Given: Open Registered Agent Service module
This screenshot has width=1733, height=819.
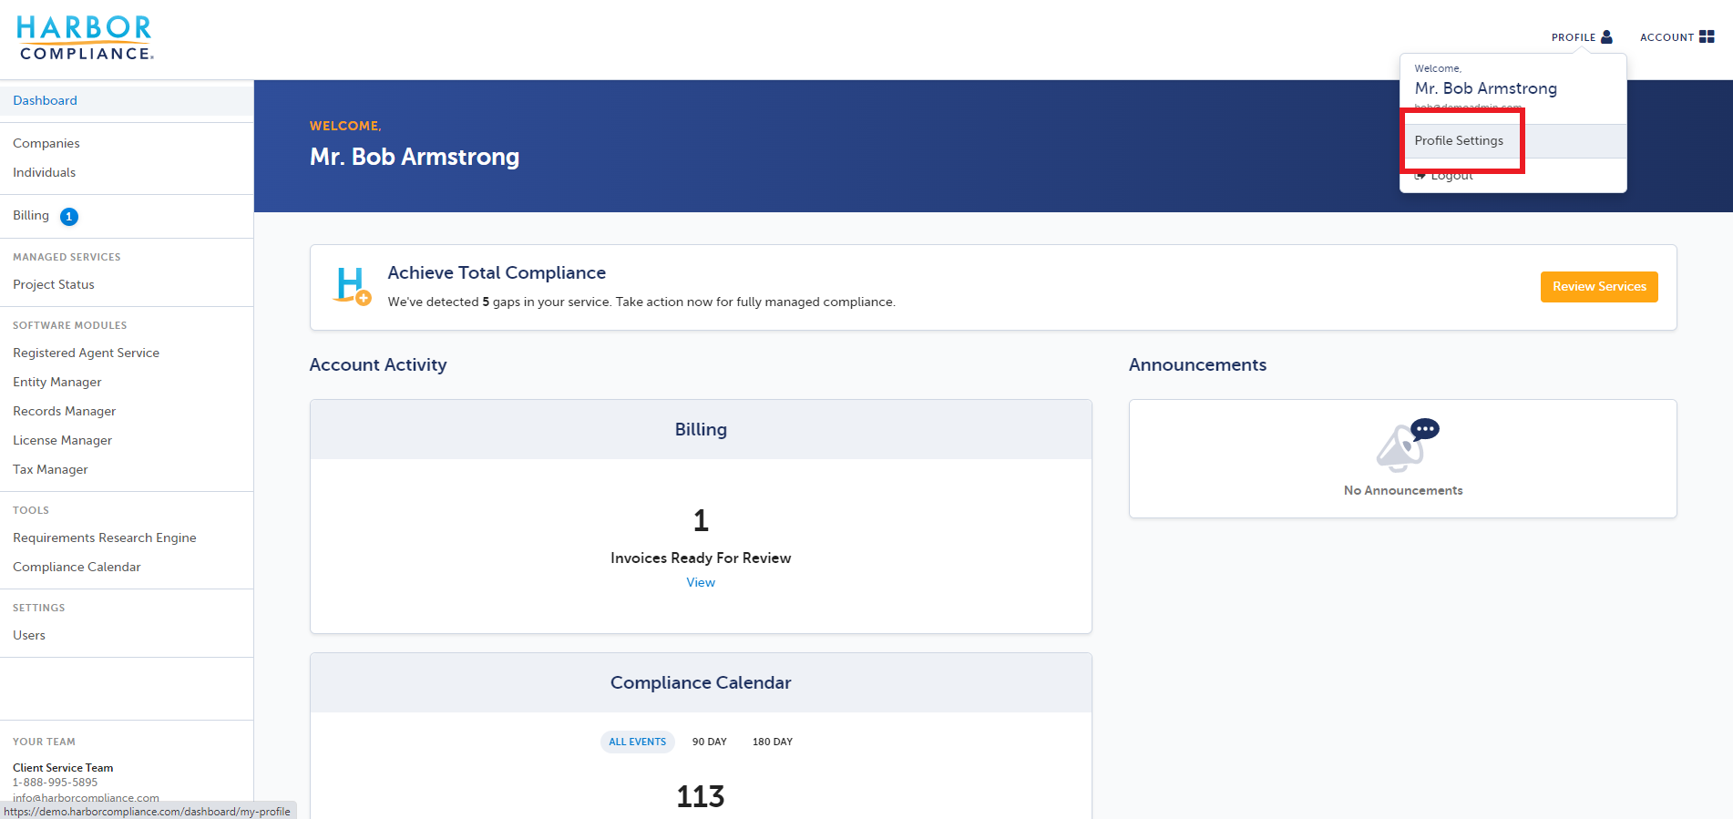Looking at the screenshot, I should click(86, 353).
